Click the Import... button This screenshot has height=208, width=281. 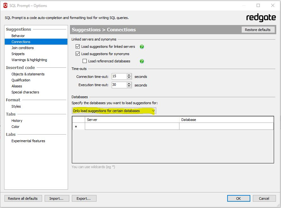(57, 199)
